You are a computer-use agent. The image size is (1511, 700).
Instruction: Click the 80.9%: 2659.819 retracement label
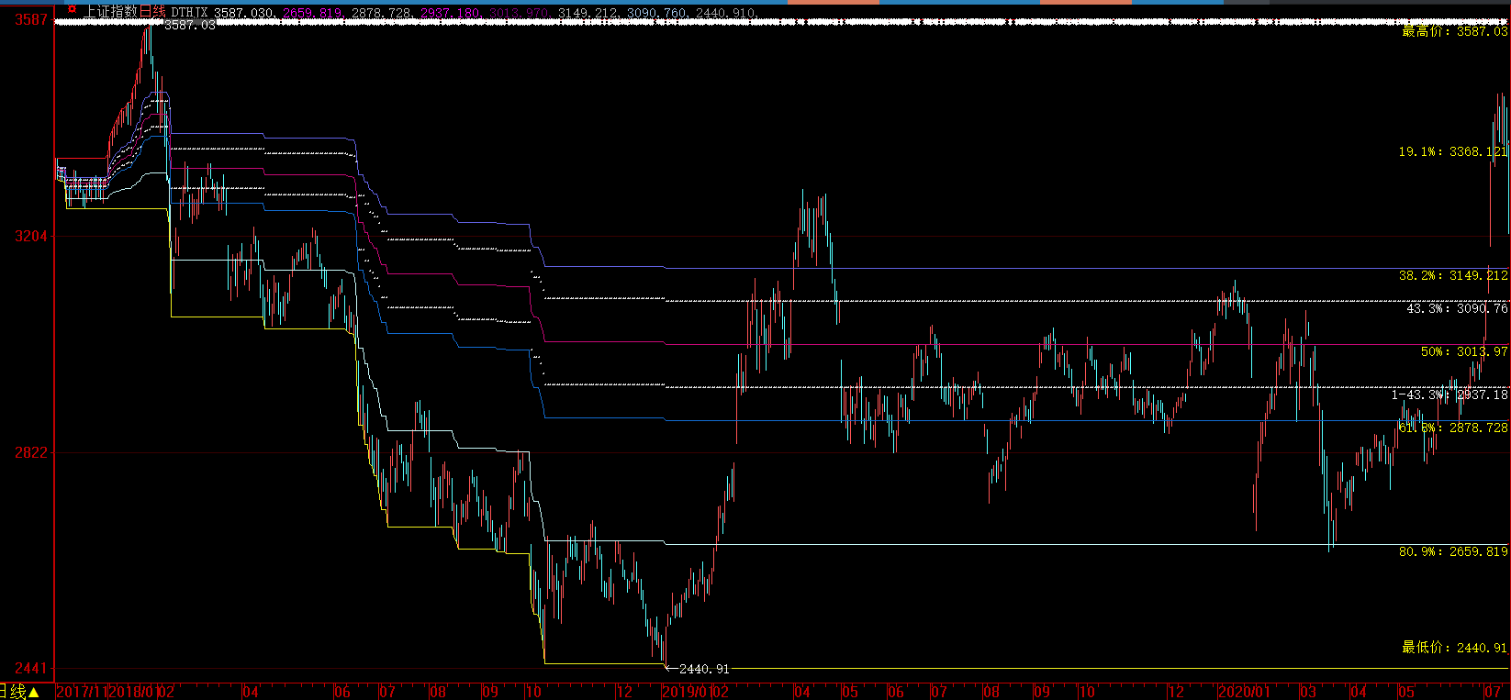(x=1453, y=551)
